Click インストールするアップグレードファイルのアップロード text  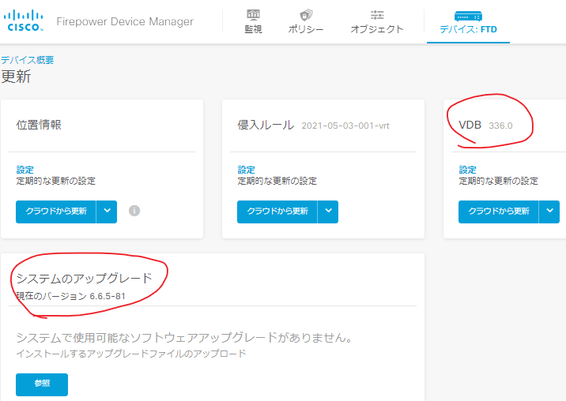[x=131, y=354]
